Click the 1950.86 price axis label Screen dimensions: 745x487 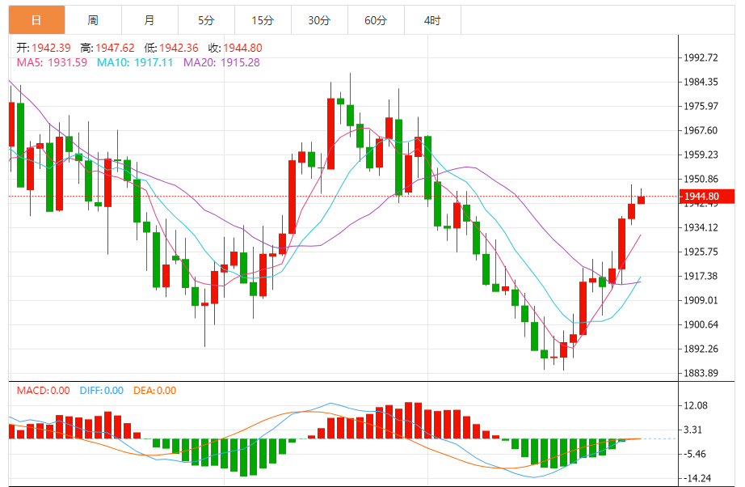point(701,179)
